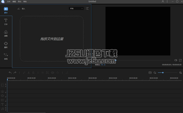Enter fullscreen preview mode

180,60
